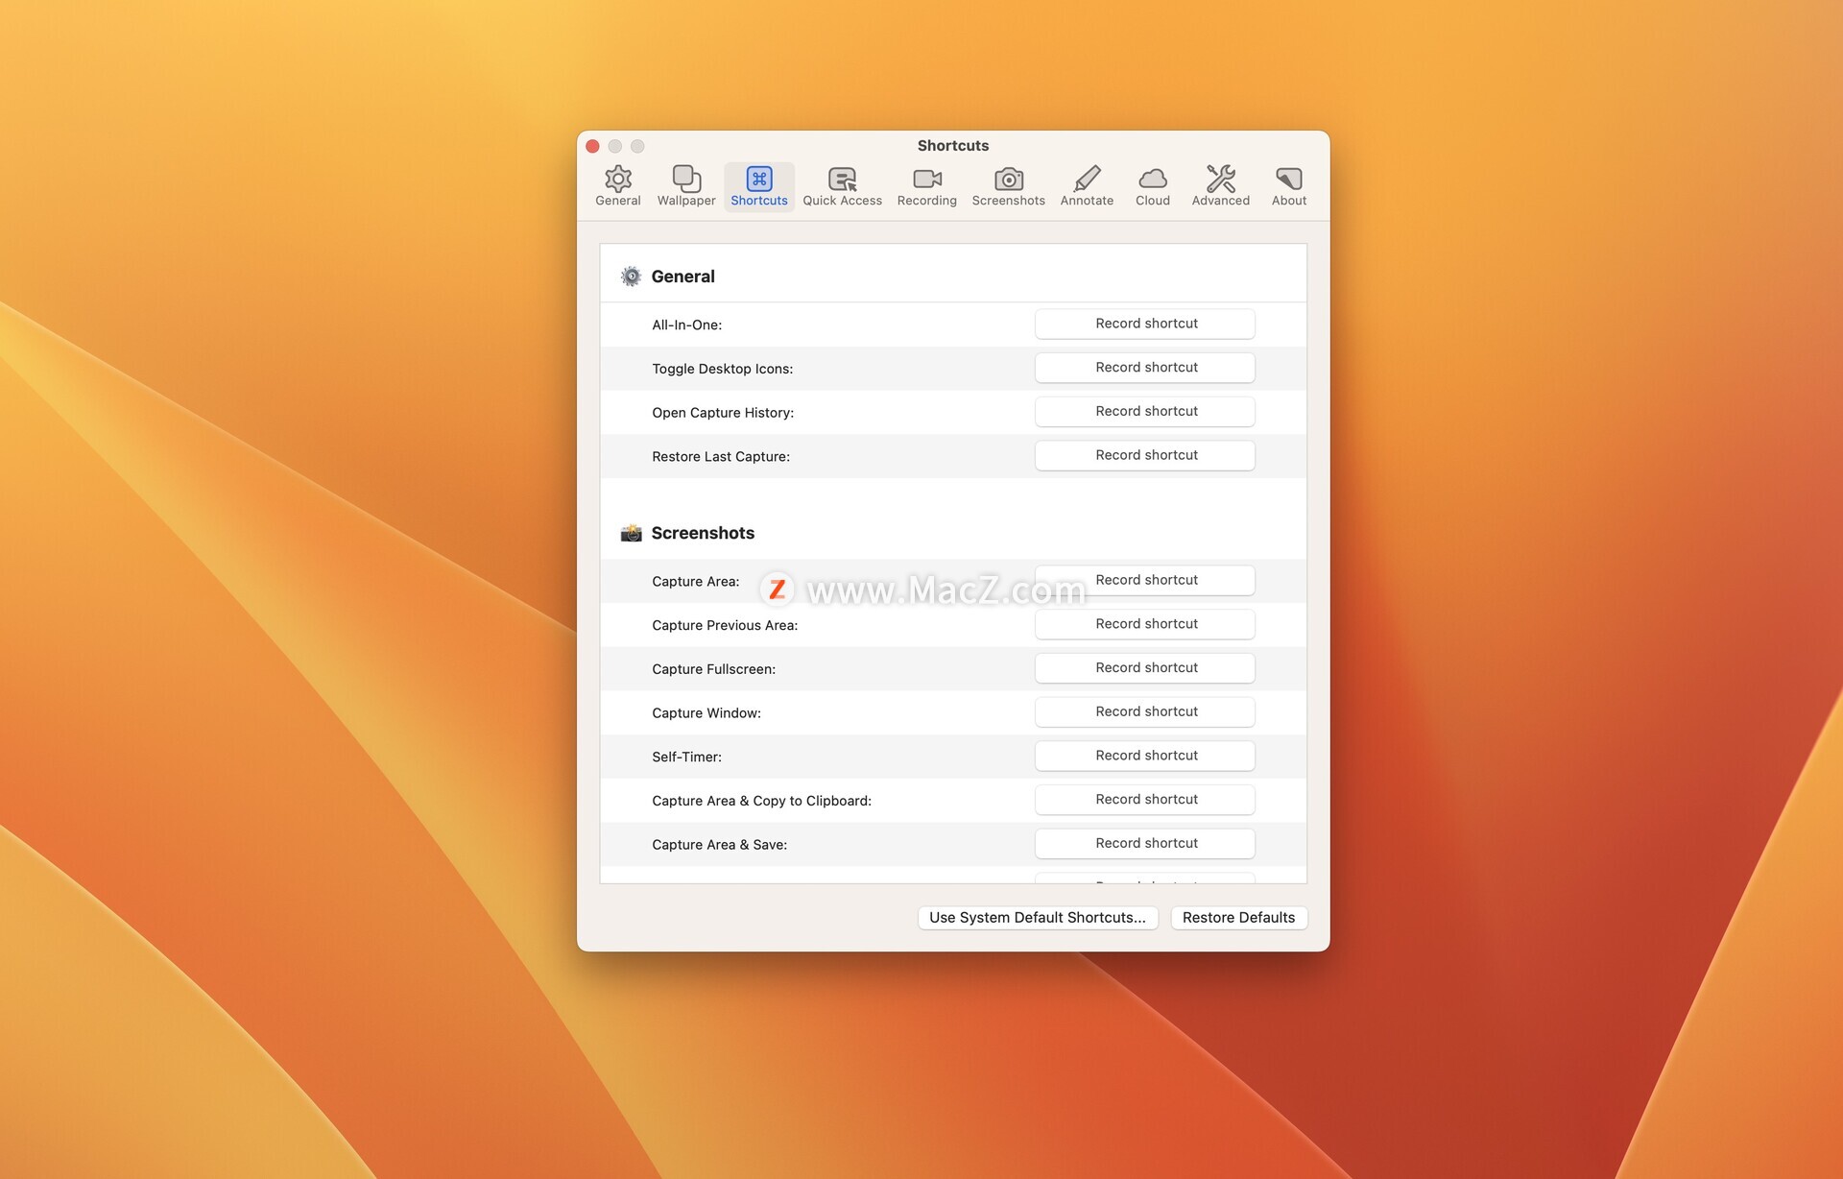Click the Shortcuts window title
Image resolution: width=1843 pixels, height=1179 pixels.
click(952, 146)
